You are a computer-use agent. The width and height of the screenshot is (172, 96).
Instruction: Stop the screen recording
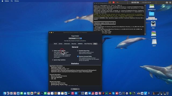(113, 2)
